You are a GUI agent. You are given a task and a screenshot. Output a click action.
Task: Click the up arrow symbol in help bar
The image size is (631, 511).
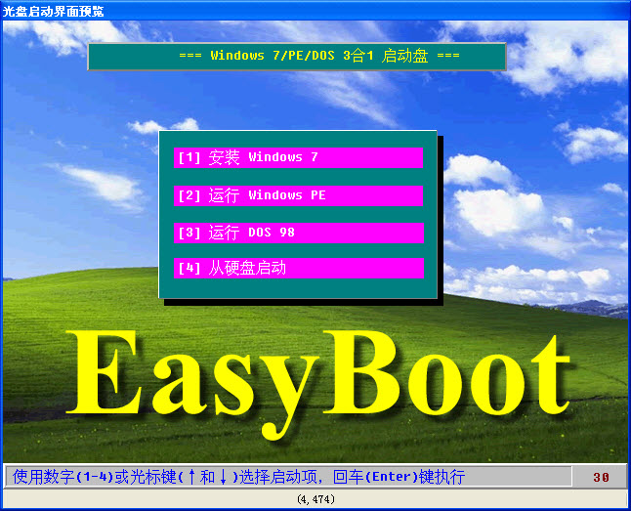[192, 478]
